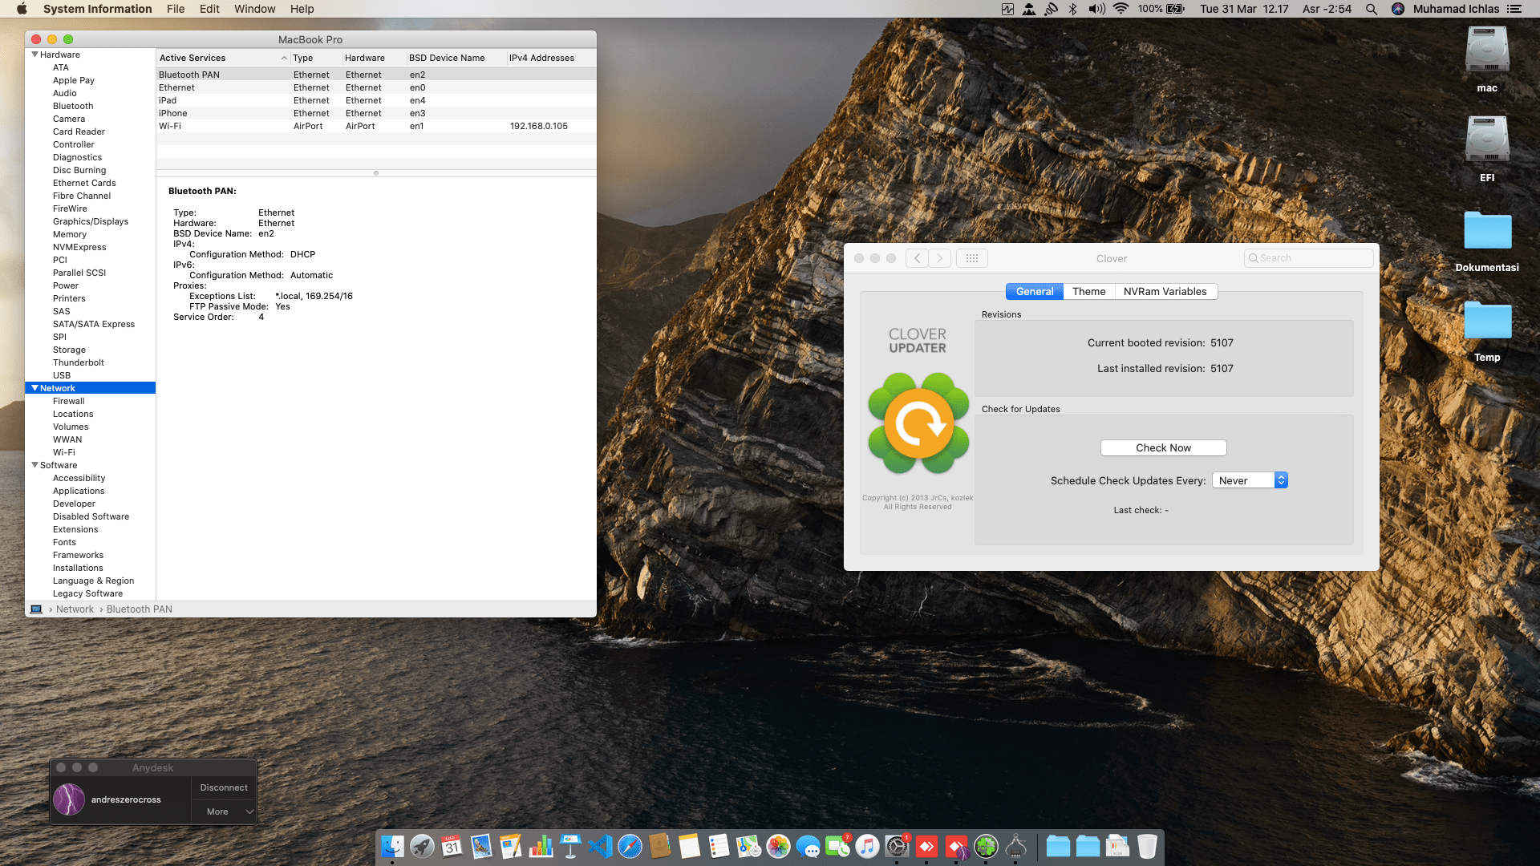Screen dimensions: 1540x866
Task: Switch to the NVRam Variables tab
Action: click(1165, 291)
